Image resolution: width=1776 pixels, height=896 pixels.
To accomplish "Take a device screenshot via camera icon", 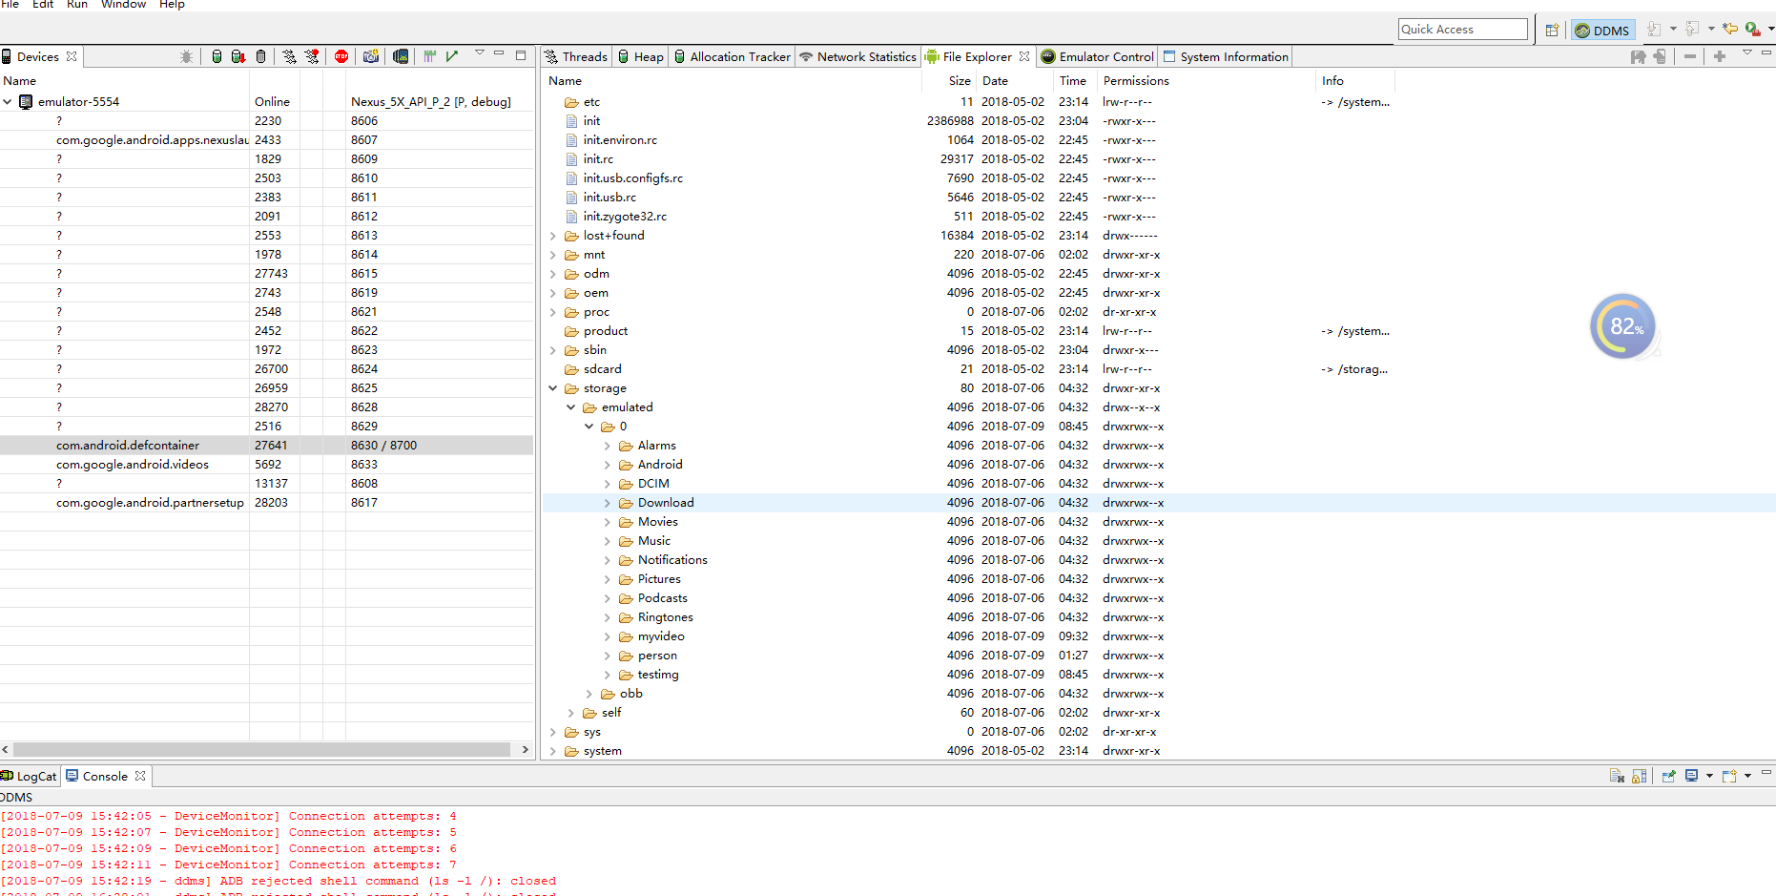I will point(370,56).
